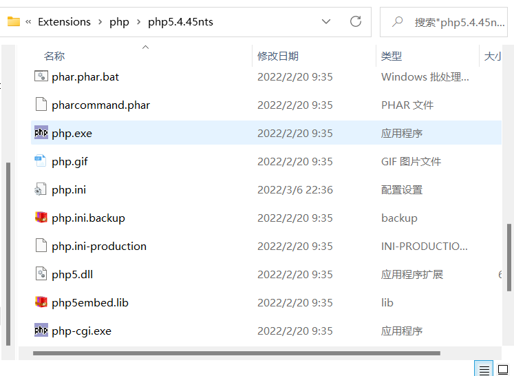The image size is (514, 376).
Task: Click the folder icon in the address bar
Action: click(14, 21)
